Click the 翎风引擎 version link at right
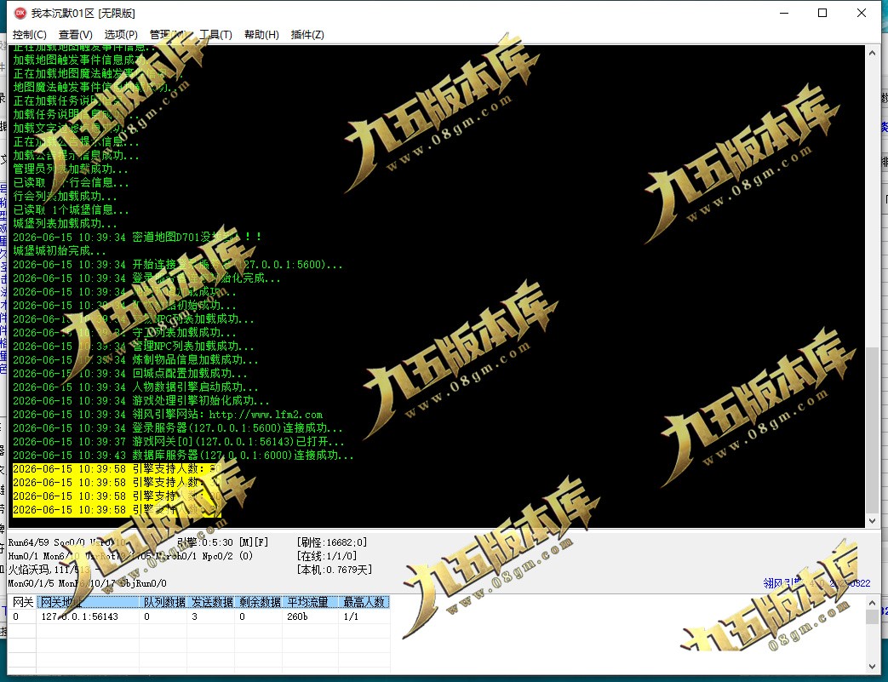 point(816,583)
